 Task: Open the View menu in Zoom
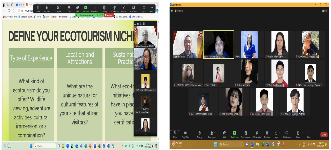(x=324, y=11)
